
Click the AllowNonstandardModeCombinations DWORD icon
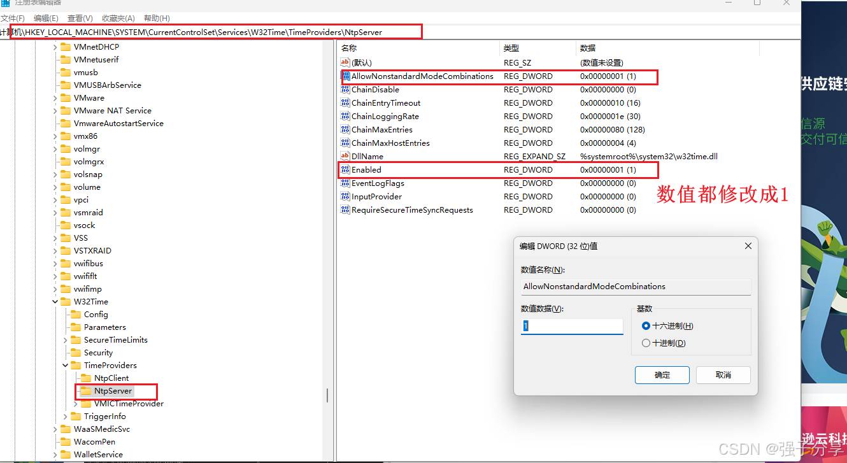346,76
